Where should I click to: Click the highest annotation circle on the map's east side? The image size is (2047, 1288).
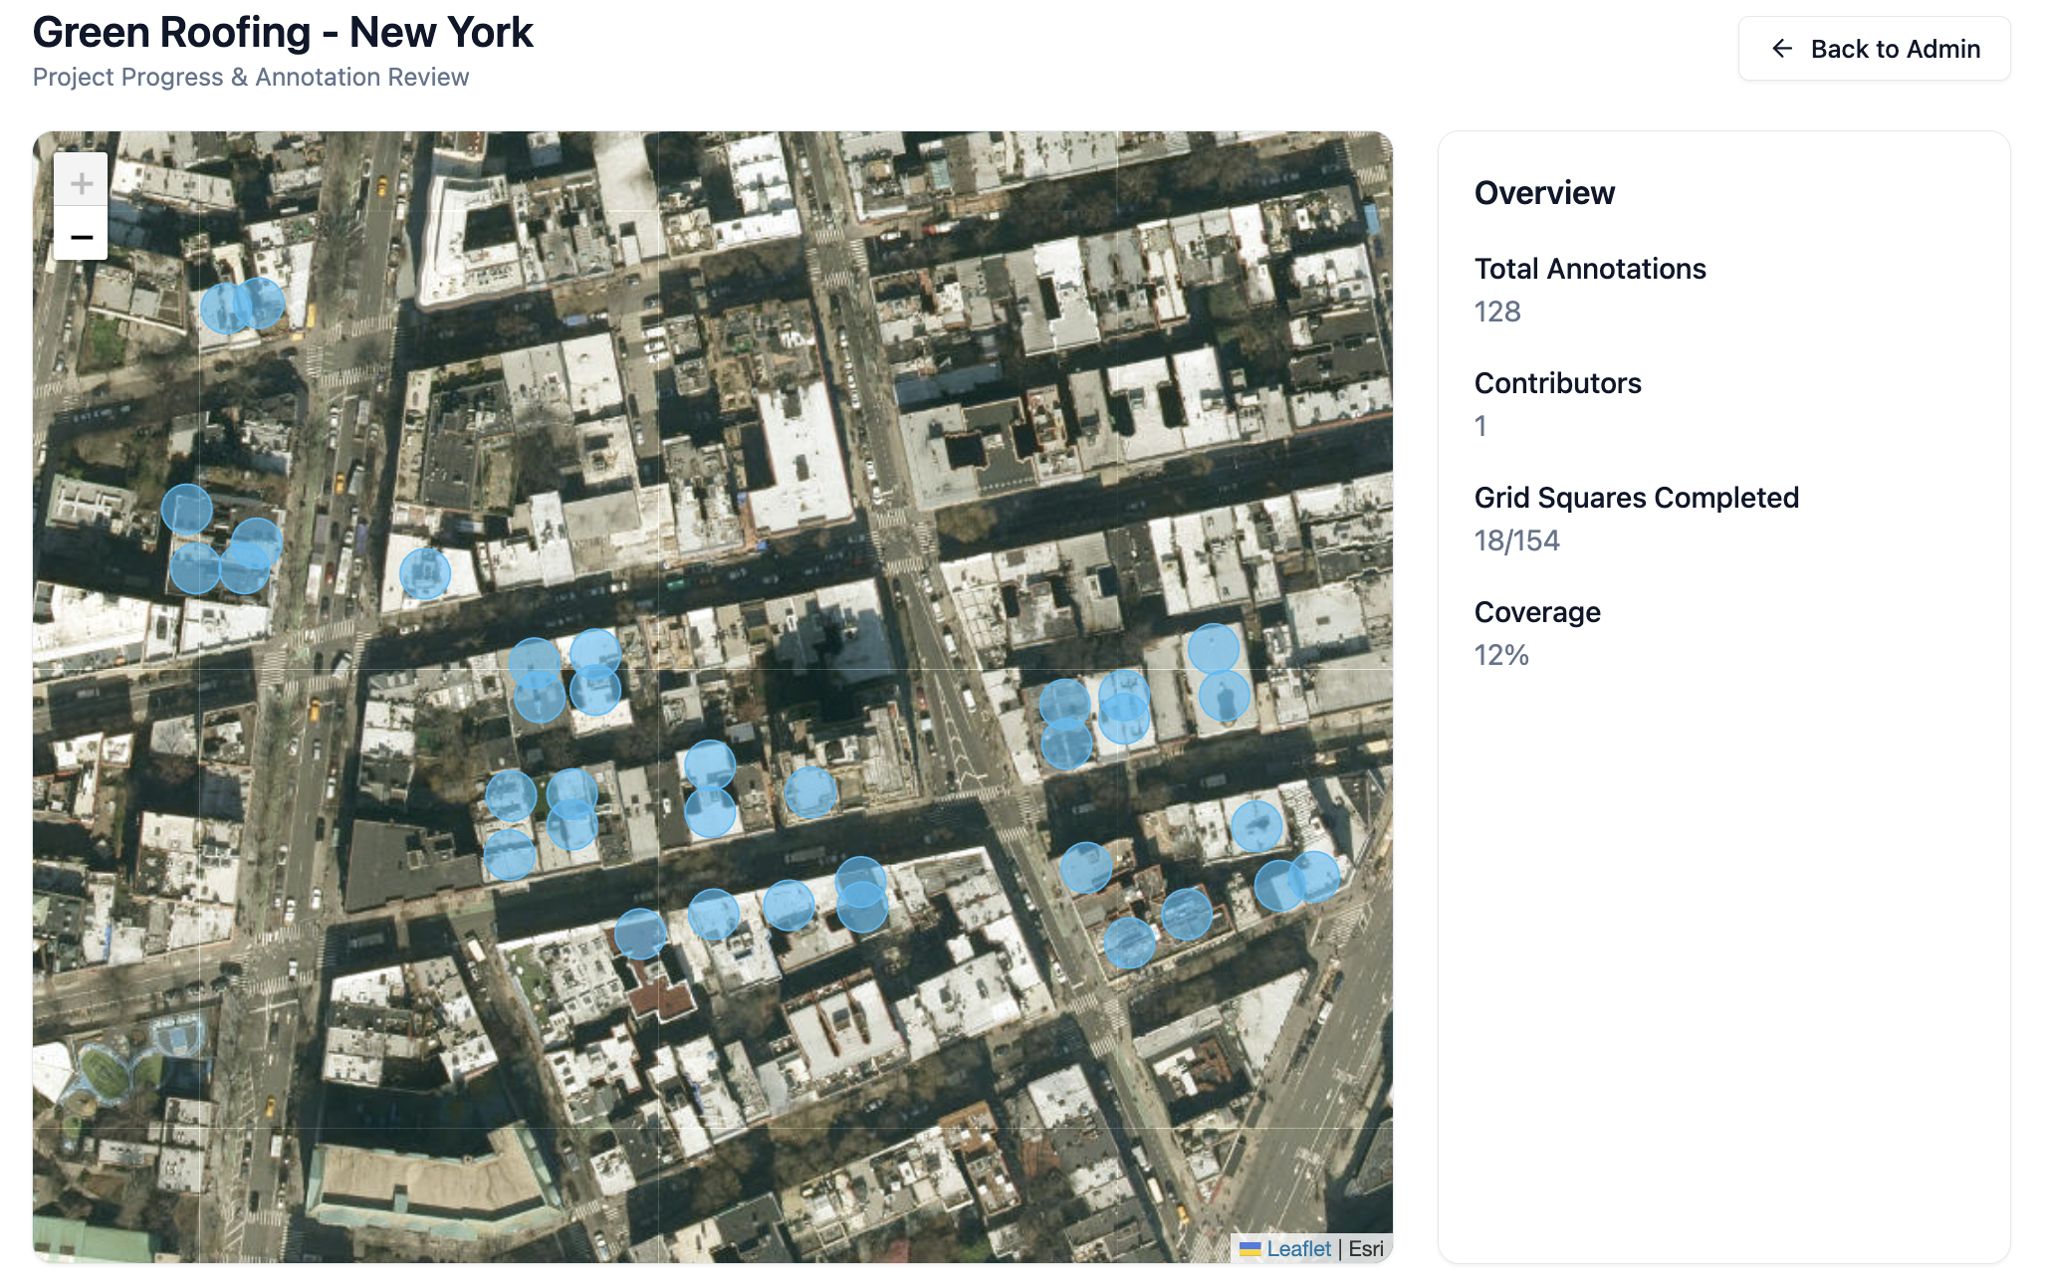coord(1214,649)
